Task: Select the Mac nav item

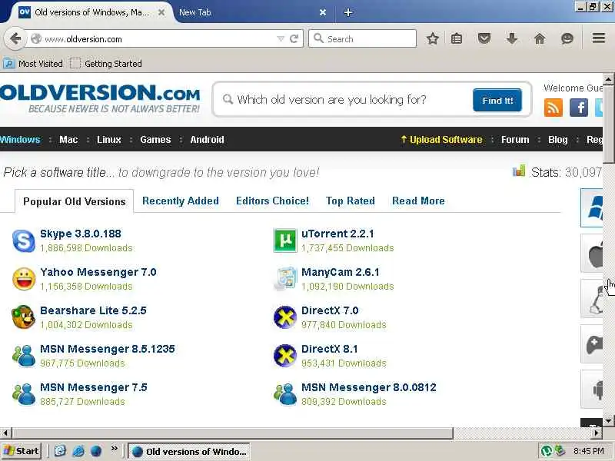Action: pyautogui.click(x=68, y=140)
